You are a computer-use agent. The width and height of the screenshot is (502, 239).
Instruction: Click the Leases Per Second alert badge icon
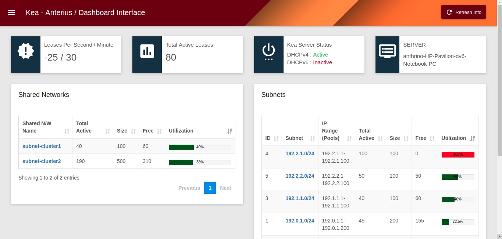(x=26, y=51)
